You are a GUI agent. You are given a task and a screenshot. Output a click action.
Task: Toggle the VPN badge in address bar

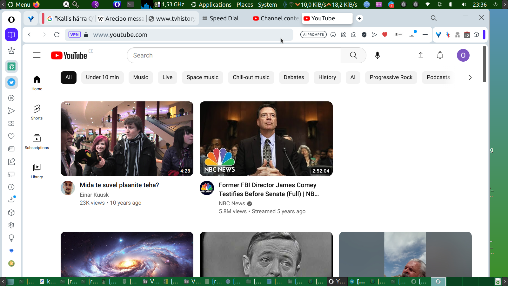tap(75, 35)
